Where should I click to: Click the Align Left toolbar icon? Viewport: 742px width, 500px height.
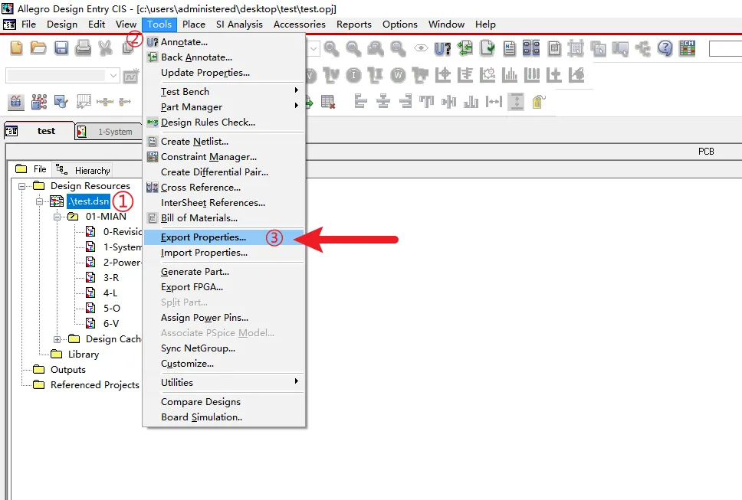tap(360, 102)
